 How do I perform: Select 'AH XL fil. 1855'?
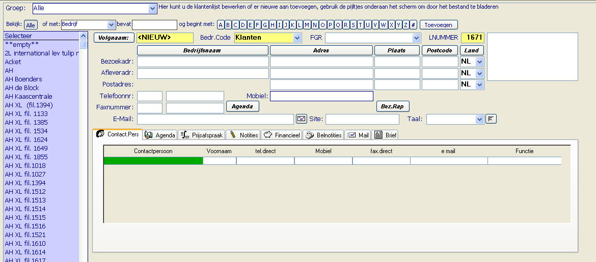tap(26, 157)
